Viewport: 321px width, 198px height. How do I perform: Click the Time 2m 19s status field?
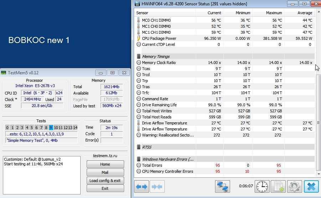[x=111, y=128]
